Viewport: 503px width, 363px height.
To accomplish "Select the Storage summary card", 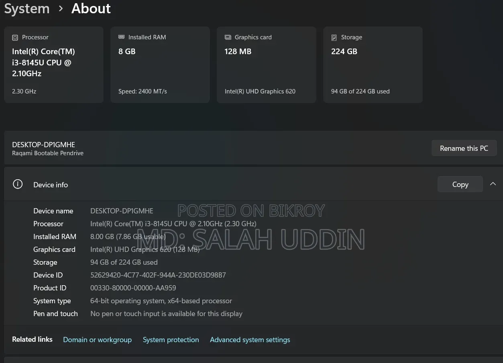I will [x=373, y=65].
